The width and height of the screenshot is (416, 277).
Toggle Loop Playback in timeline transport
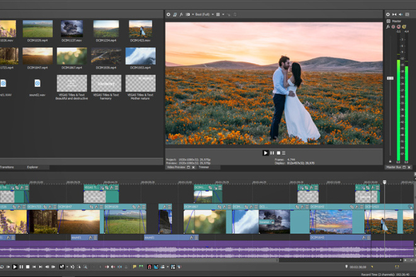point(2,267)
